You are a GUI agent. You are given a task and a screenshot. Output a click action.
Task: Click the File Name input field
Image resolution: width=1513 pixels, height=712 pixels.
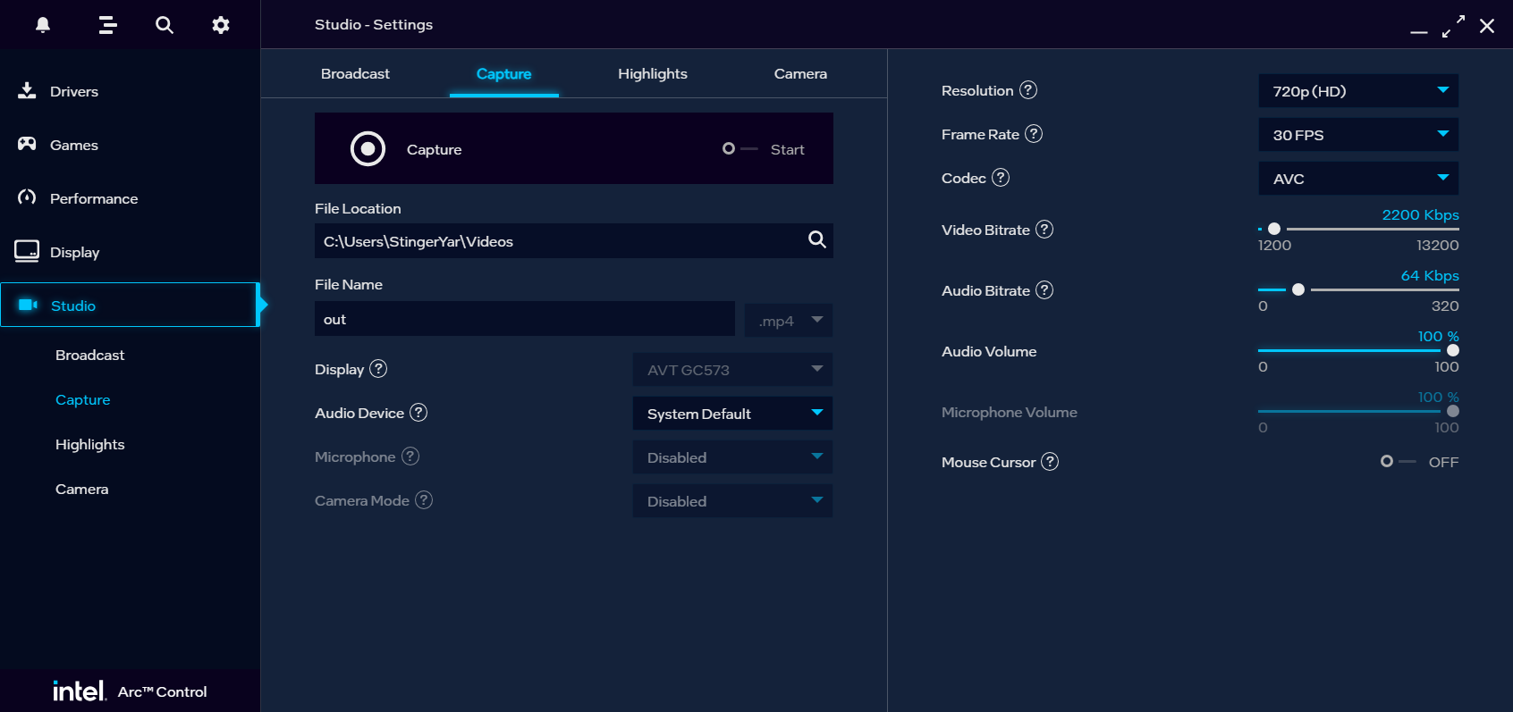coord(524,320)
